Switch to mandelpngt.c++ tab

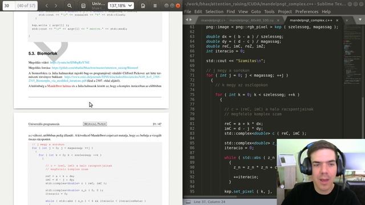(x=213, y=20)
